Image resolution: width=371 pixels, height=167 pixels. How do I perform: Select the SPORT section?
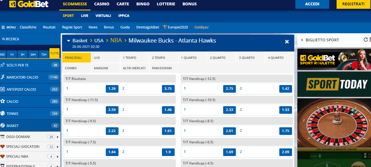68,16
